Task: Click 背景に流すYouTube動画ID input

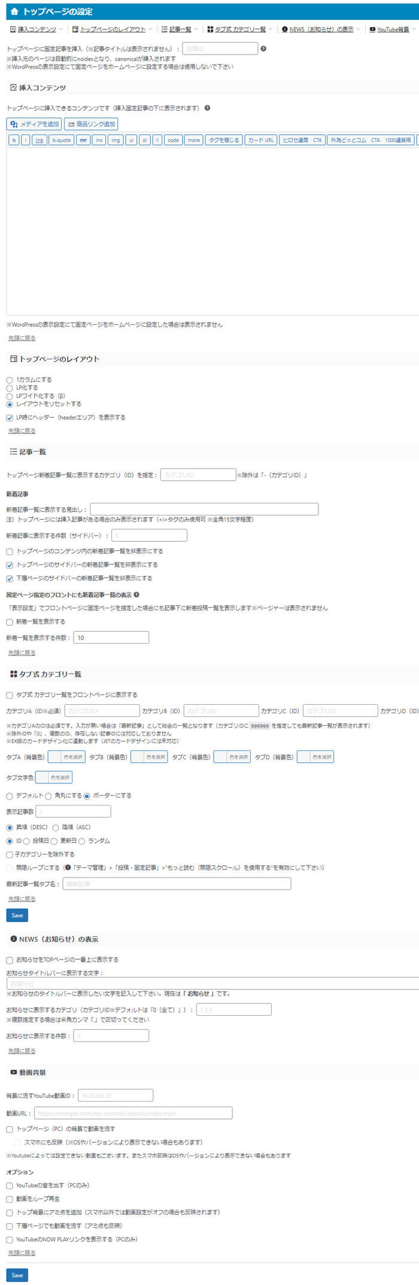Action: point(116,1096)
